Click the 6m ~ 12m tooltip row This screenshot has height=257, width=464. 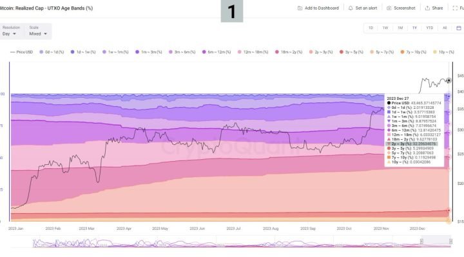coord(414,130)
